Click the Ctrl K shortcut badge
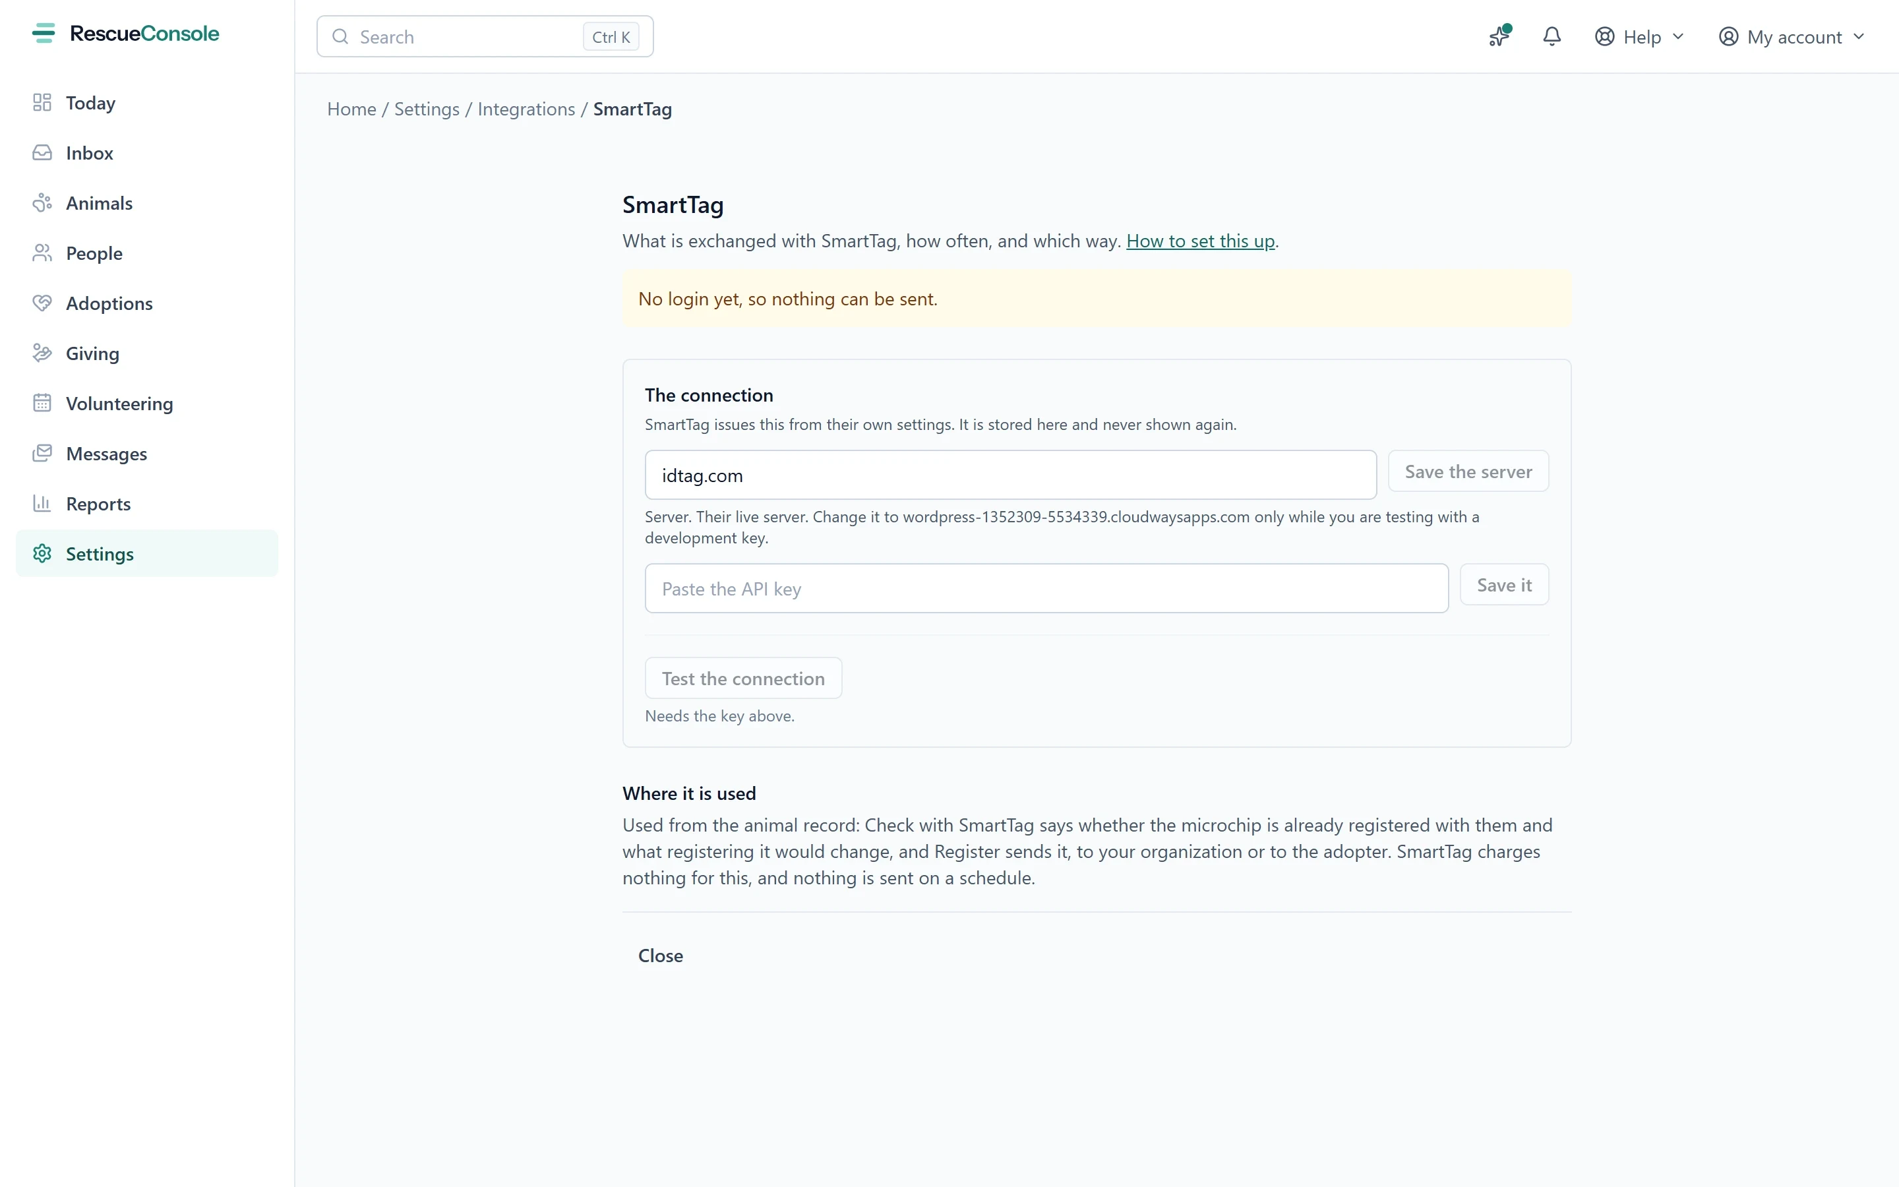This screenshot has height=1187, width=1899. tap(611, 37)
